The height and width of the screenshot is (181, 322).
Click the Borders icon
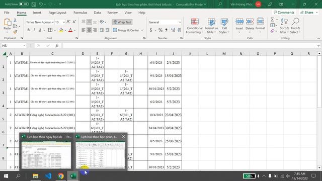pos(50,30)
